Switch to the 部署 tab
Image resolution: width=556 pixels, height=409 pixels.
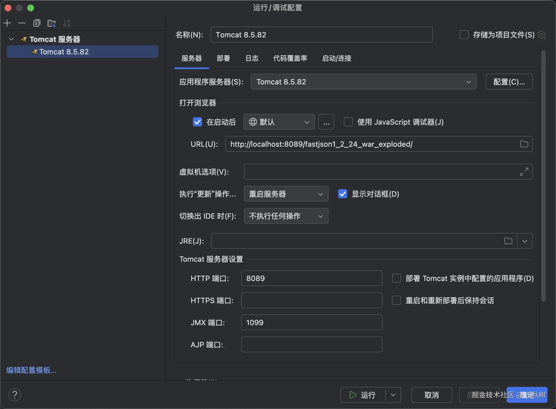coord(223,58)
